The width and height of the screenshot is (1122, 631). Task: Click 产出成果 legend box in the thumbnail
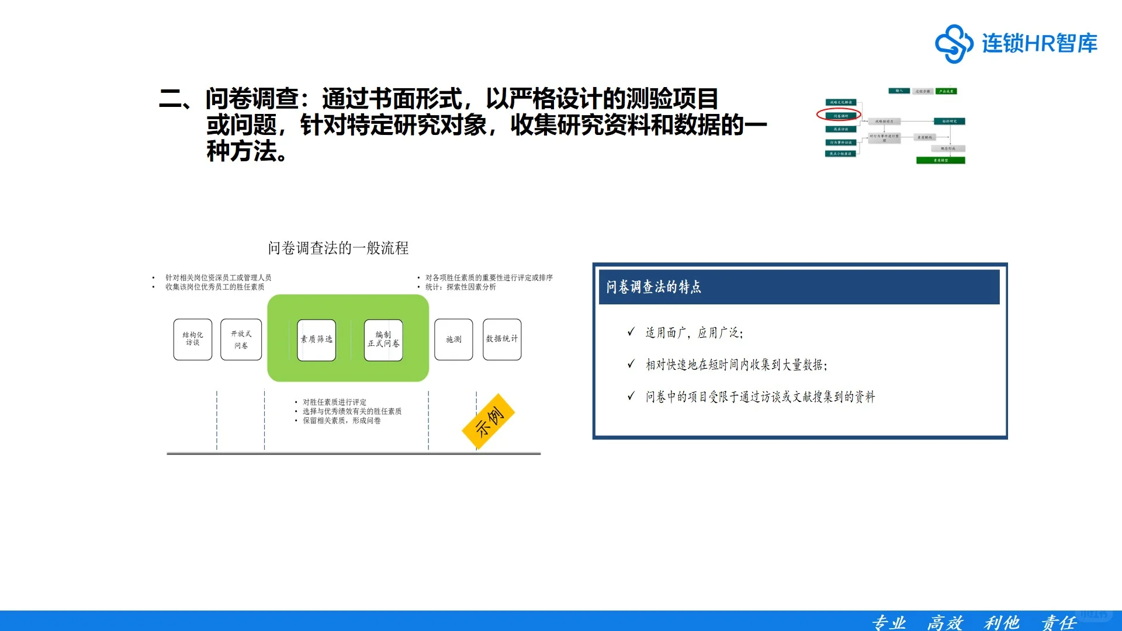click(946, 91)
